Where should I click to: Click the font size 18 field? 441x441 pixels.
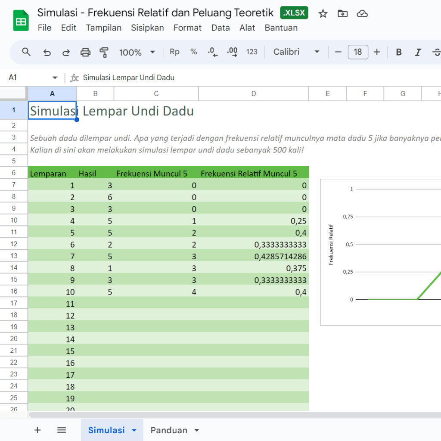(357, 52)
